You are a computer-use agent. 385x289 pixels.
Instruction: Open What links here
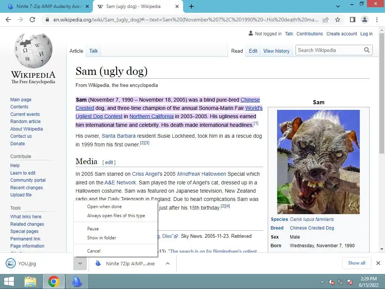(26, 217)
